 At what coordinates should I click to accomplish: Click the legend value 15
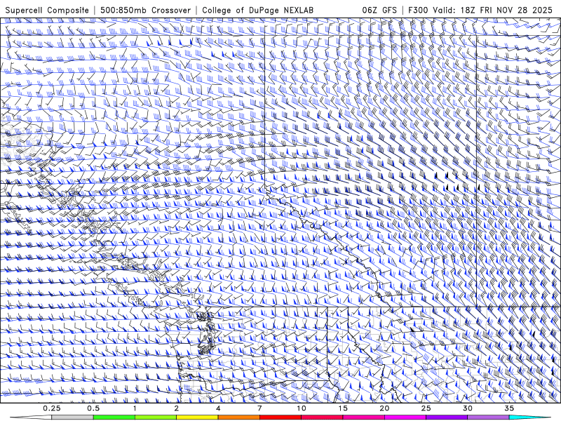[x=343, y=408]
